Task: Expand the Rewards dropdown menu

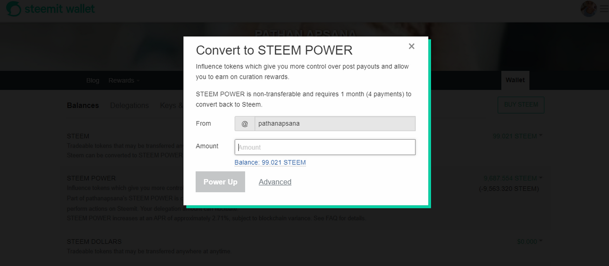Action: [124, 80]
